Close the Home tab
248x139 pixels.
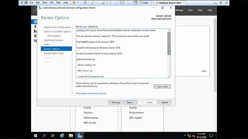pyautogui.click(x=152, y=3)
